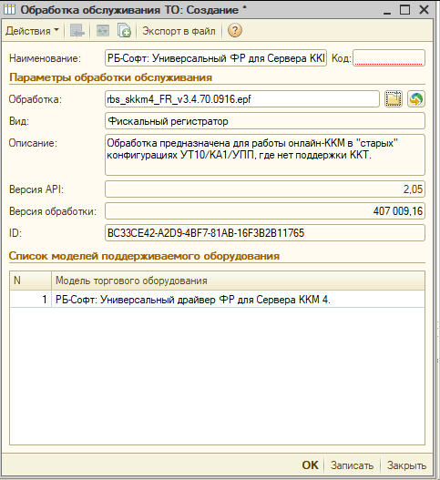Click the Вид field showing Фискальный регистратор
Viewport: 440px width, 480px height.
pos(265,121)
